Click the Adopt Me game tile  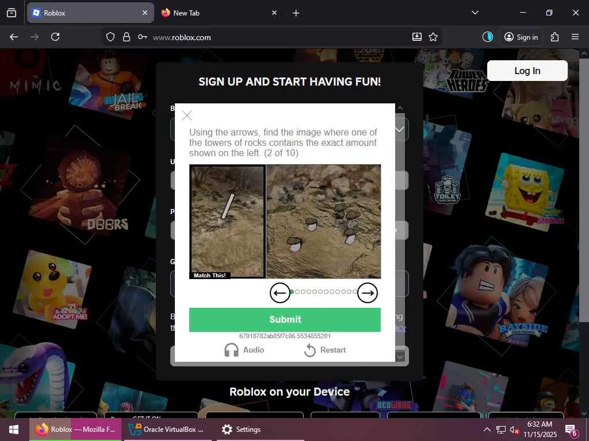point(52,289)
